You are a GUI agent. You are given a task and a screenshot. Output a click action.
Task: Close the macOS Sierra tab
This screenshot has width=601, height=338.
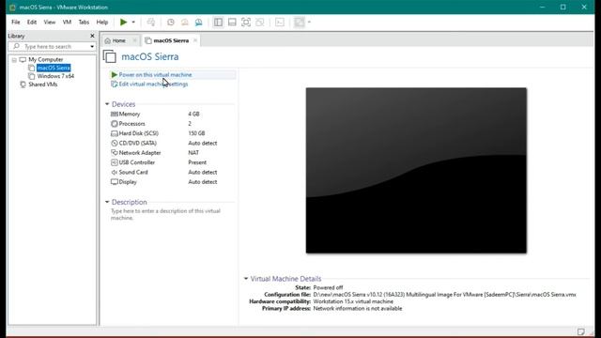coord(195,40)
